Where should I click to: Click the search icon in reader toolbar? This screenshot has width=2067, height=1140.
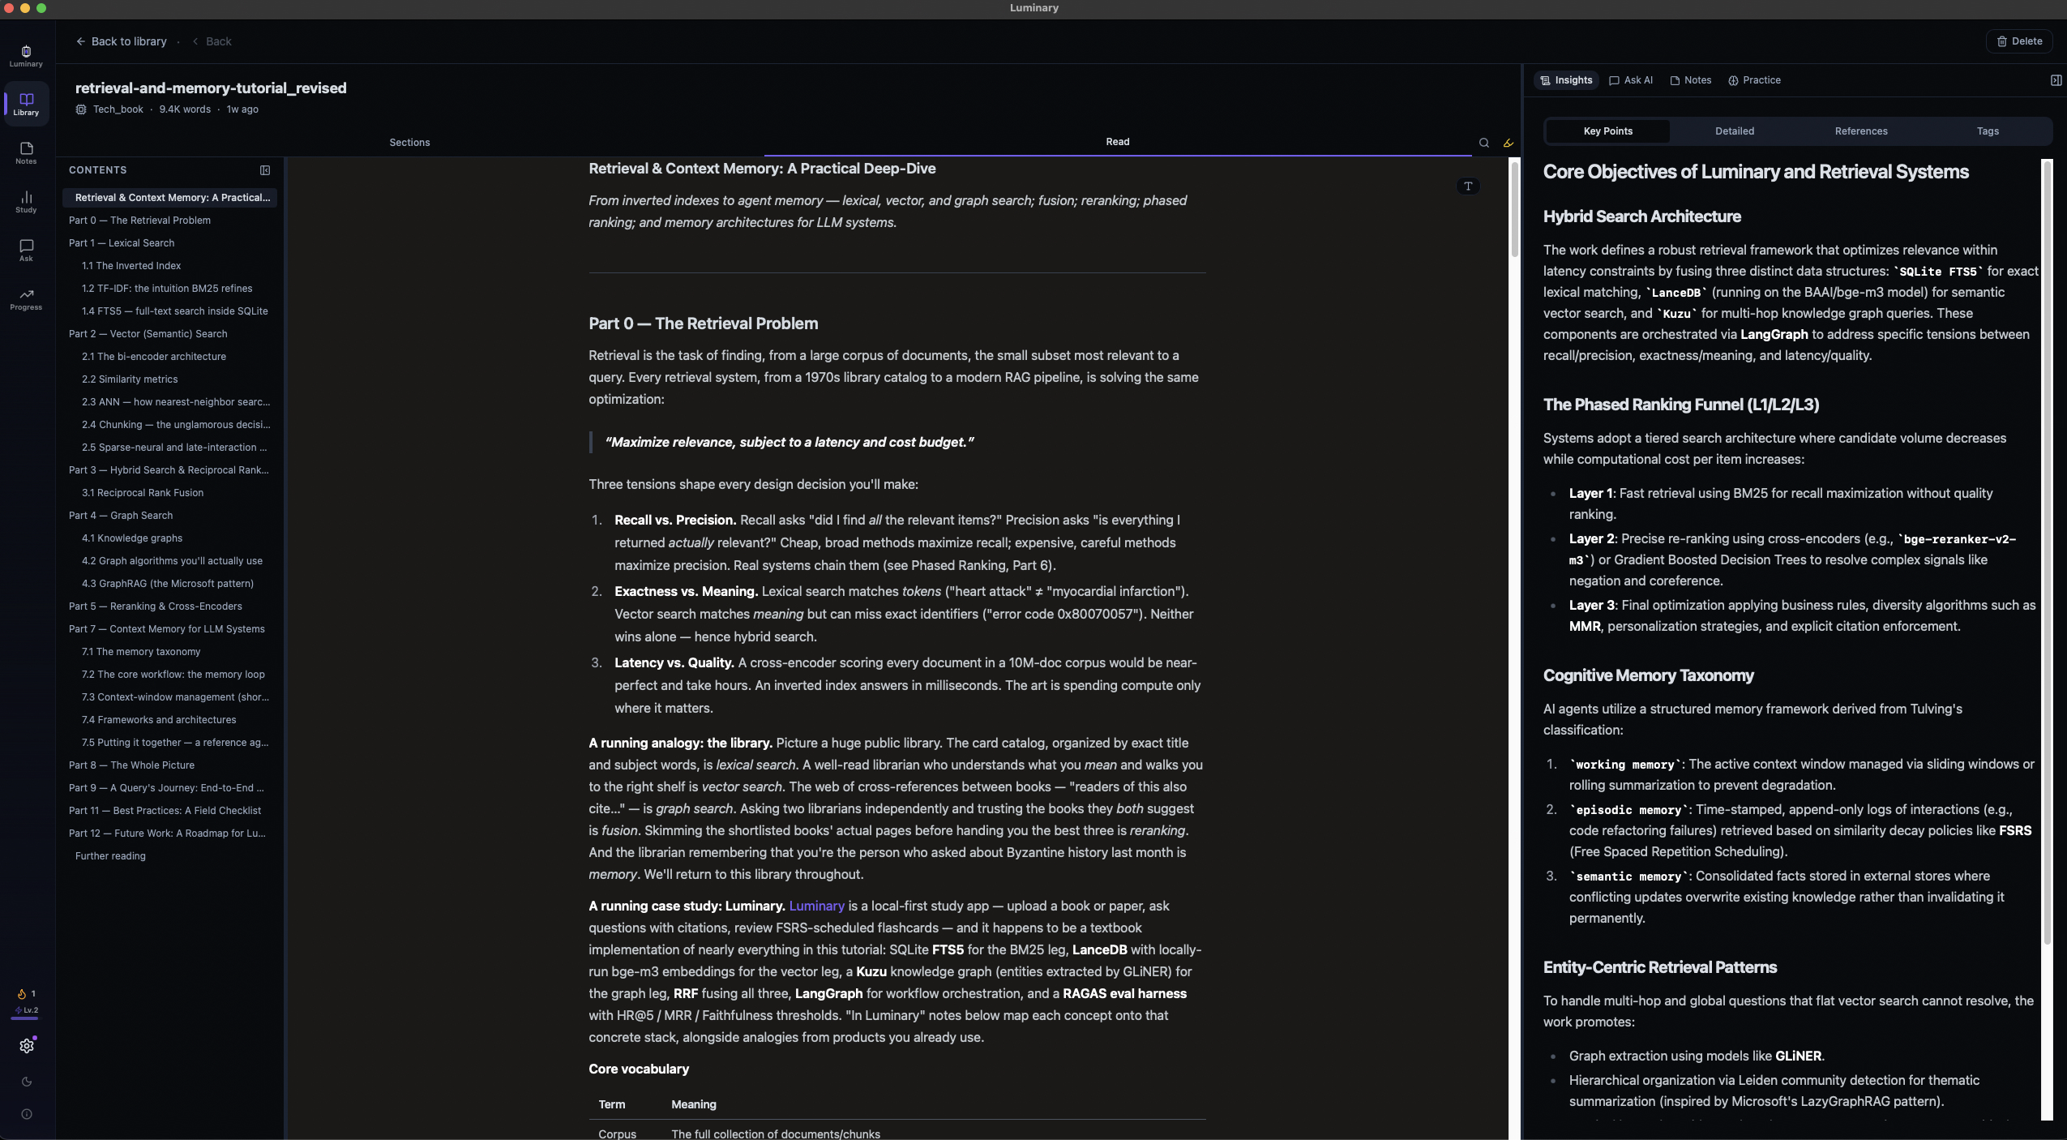coord(1484,143)
